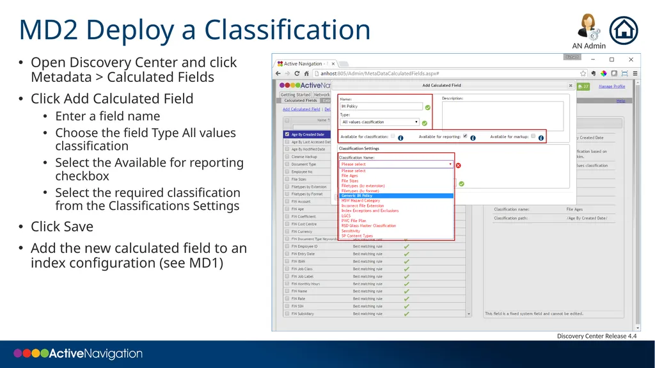The width and height of the screenshot is (655, 368).
Task: Open the Help link
Action: click(x=620, y=100)
